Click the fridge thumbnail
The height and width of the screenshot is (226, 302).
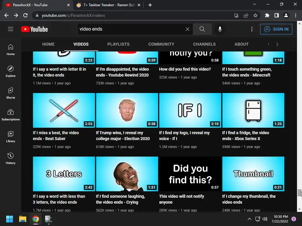253,110
